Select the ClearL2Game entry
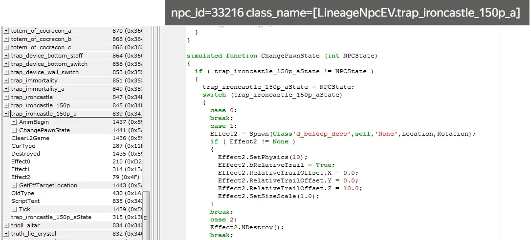This screenshot has height=240, width=531. coord(30,138)
